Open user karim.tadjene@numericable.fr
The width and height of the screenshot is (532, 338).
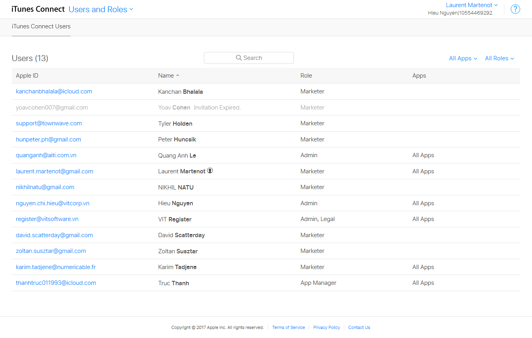(x=56, y=267)
